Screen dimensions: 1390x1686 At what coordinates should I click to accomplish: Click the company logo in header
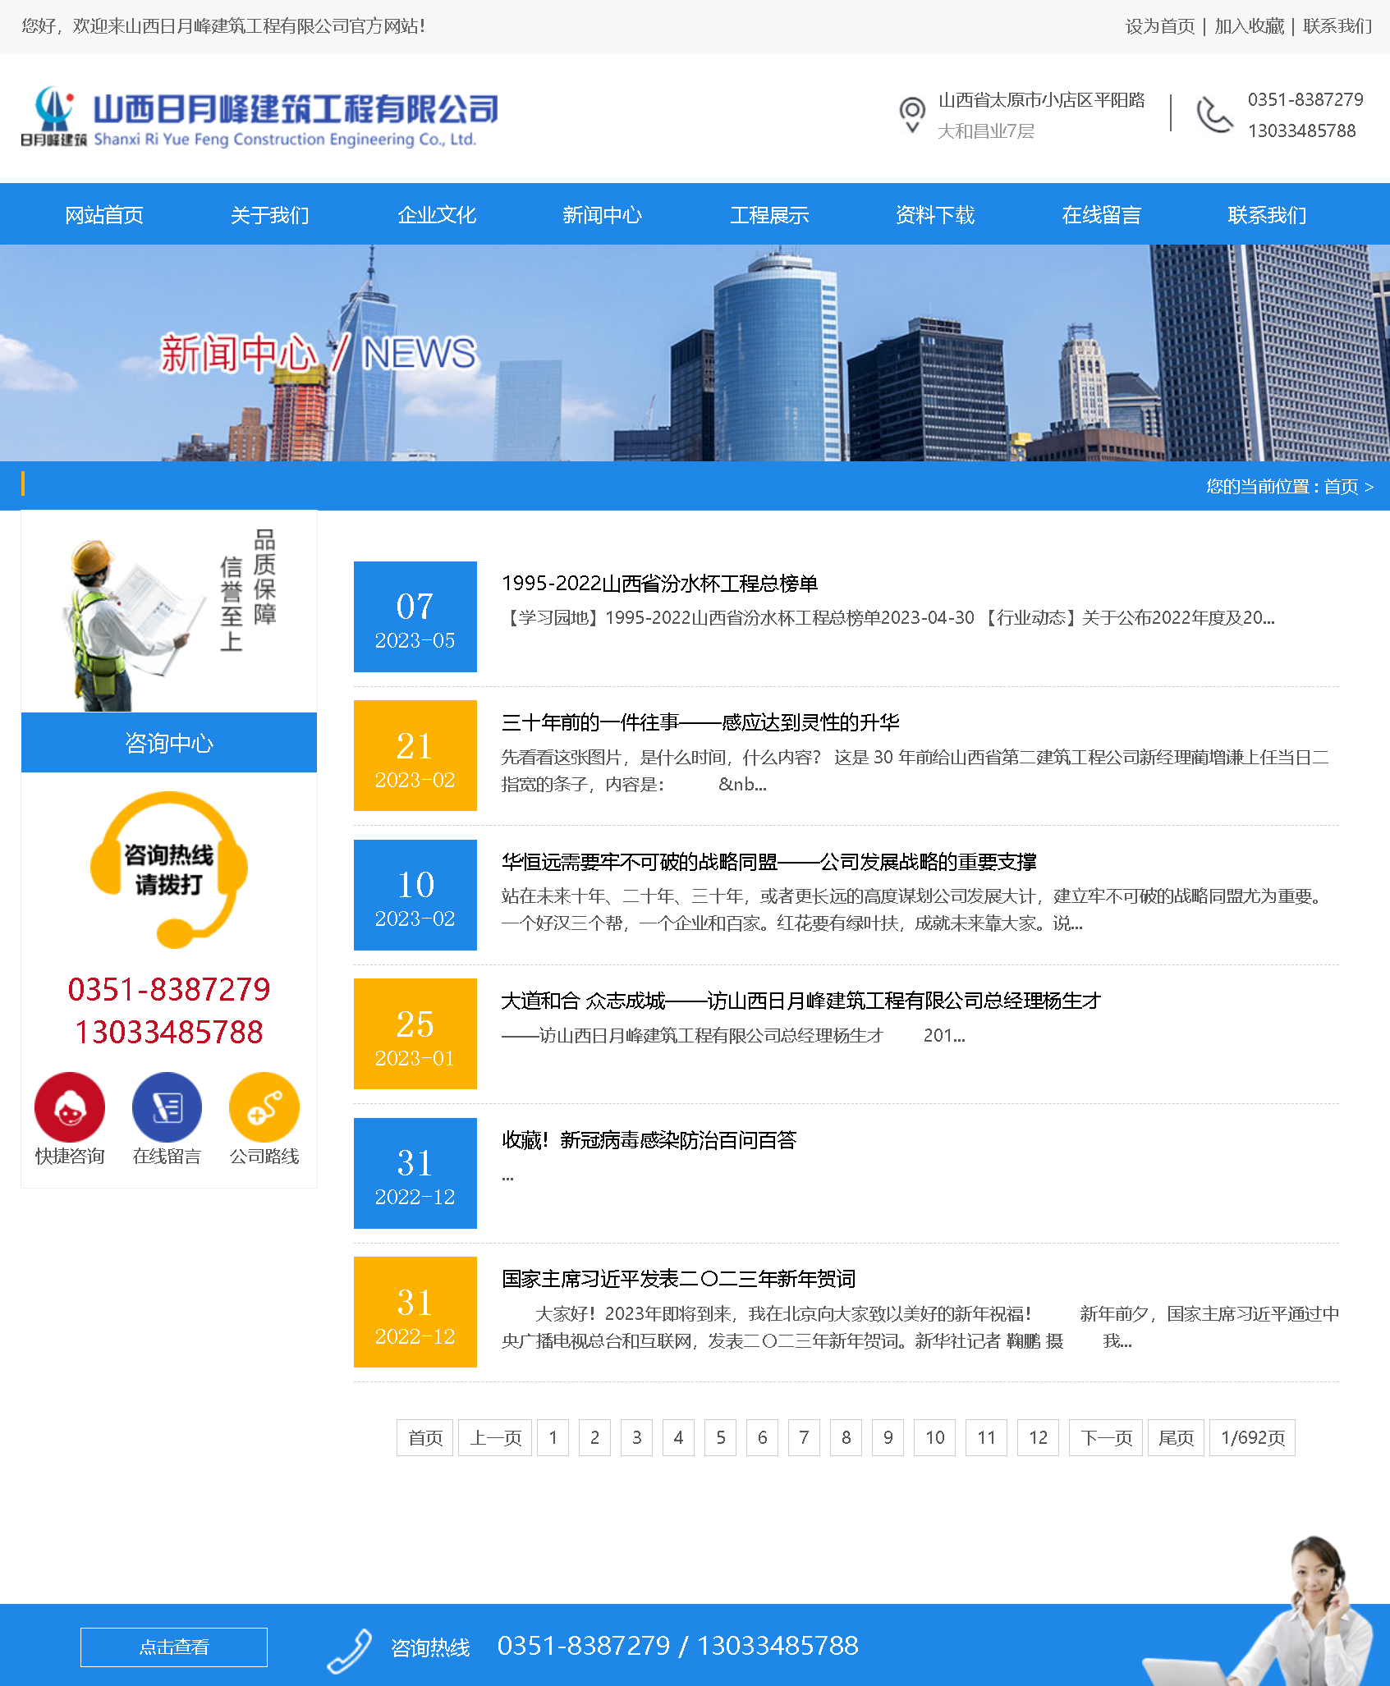(x=259, y=117)
